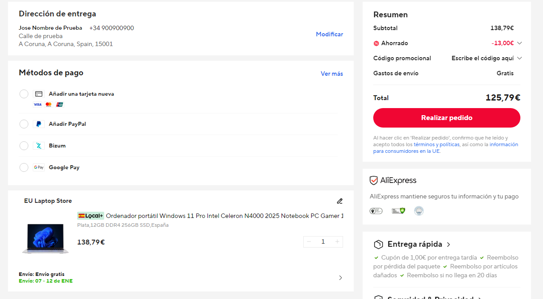The width and height of the screenshot is (543, 299).
Task: Click the Entrega rápida box icon
Action: coord(378,245)
